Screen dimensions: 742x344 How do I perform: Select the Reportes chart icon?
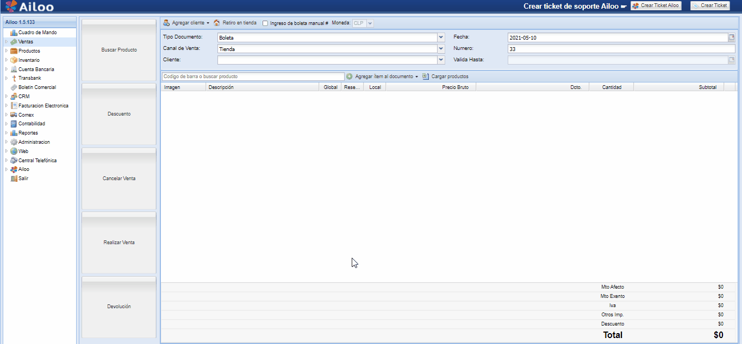[x=14, y=133]
